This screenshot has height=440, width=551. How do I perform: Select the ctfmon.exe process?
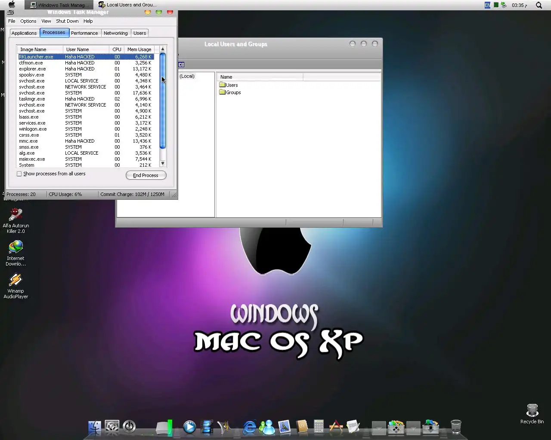pyautogui.click(x=86, y=63)
